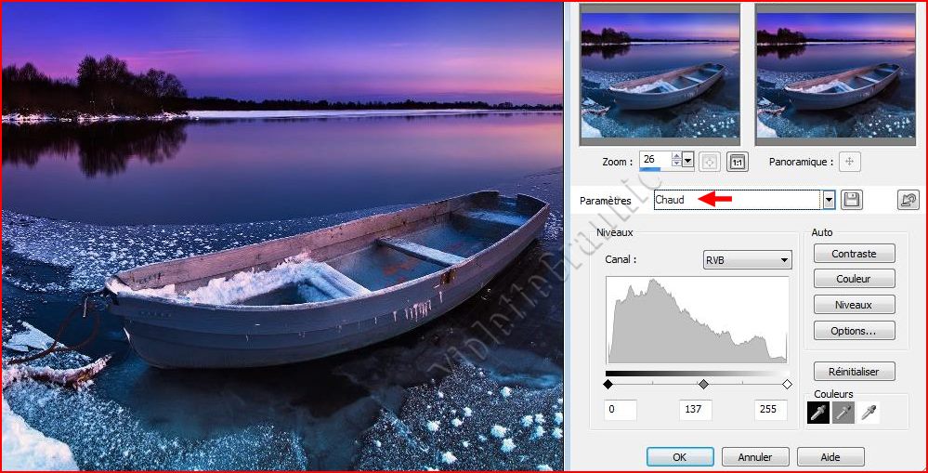Open the Paramètres preset dropdown arrow
The image size is (928, 473).
(x=829, y=200)
